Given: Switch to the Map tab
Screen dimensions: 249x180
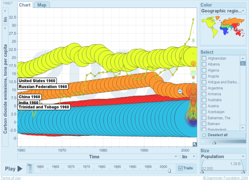Looking at the screenshot, I should pos(42,5).
